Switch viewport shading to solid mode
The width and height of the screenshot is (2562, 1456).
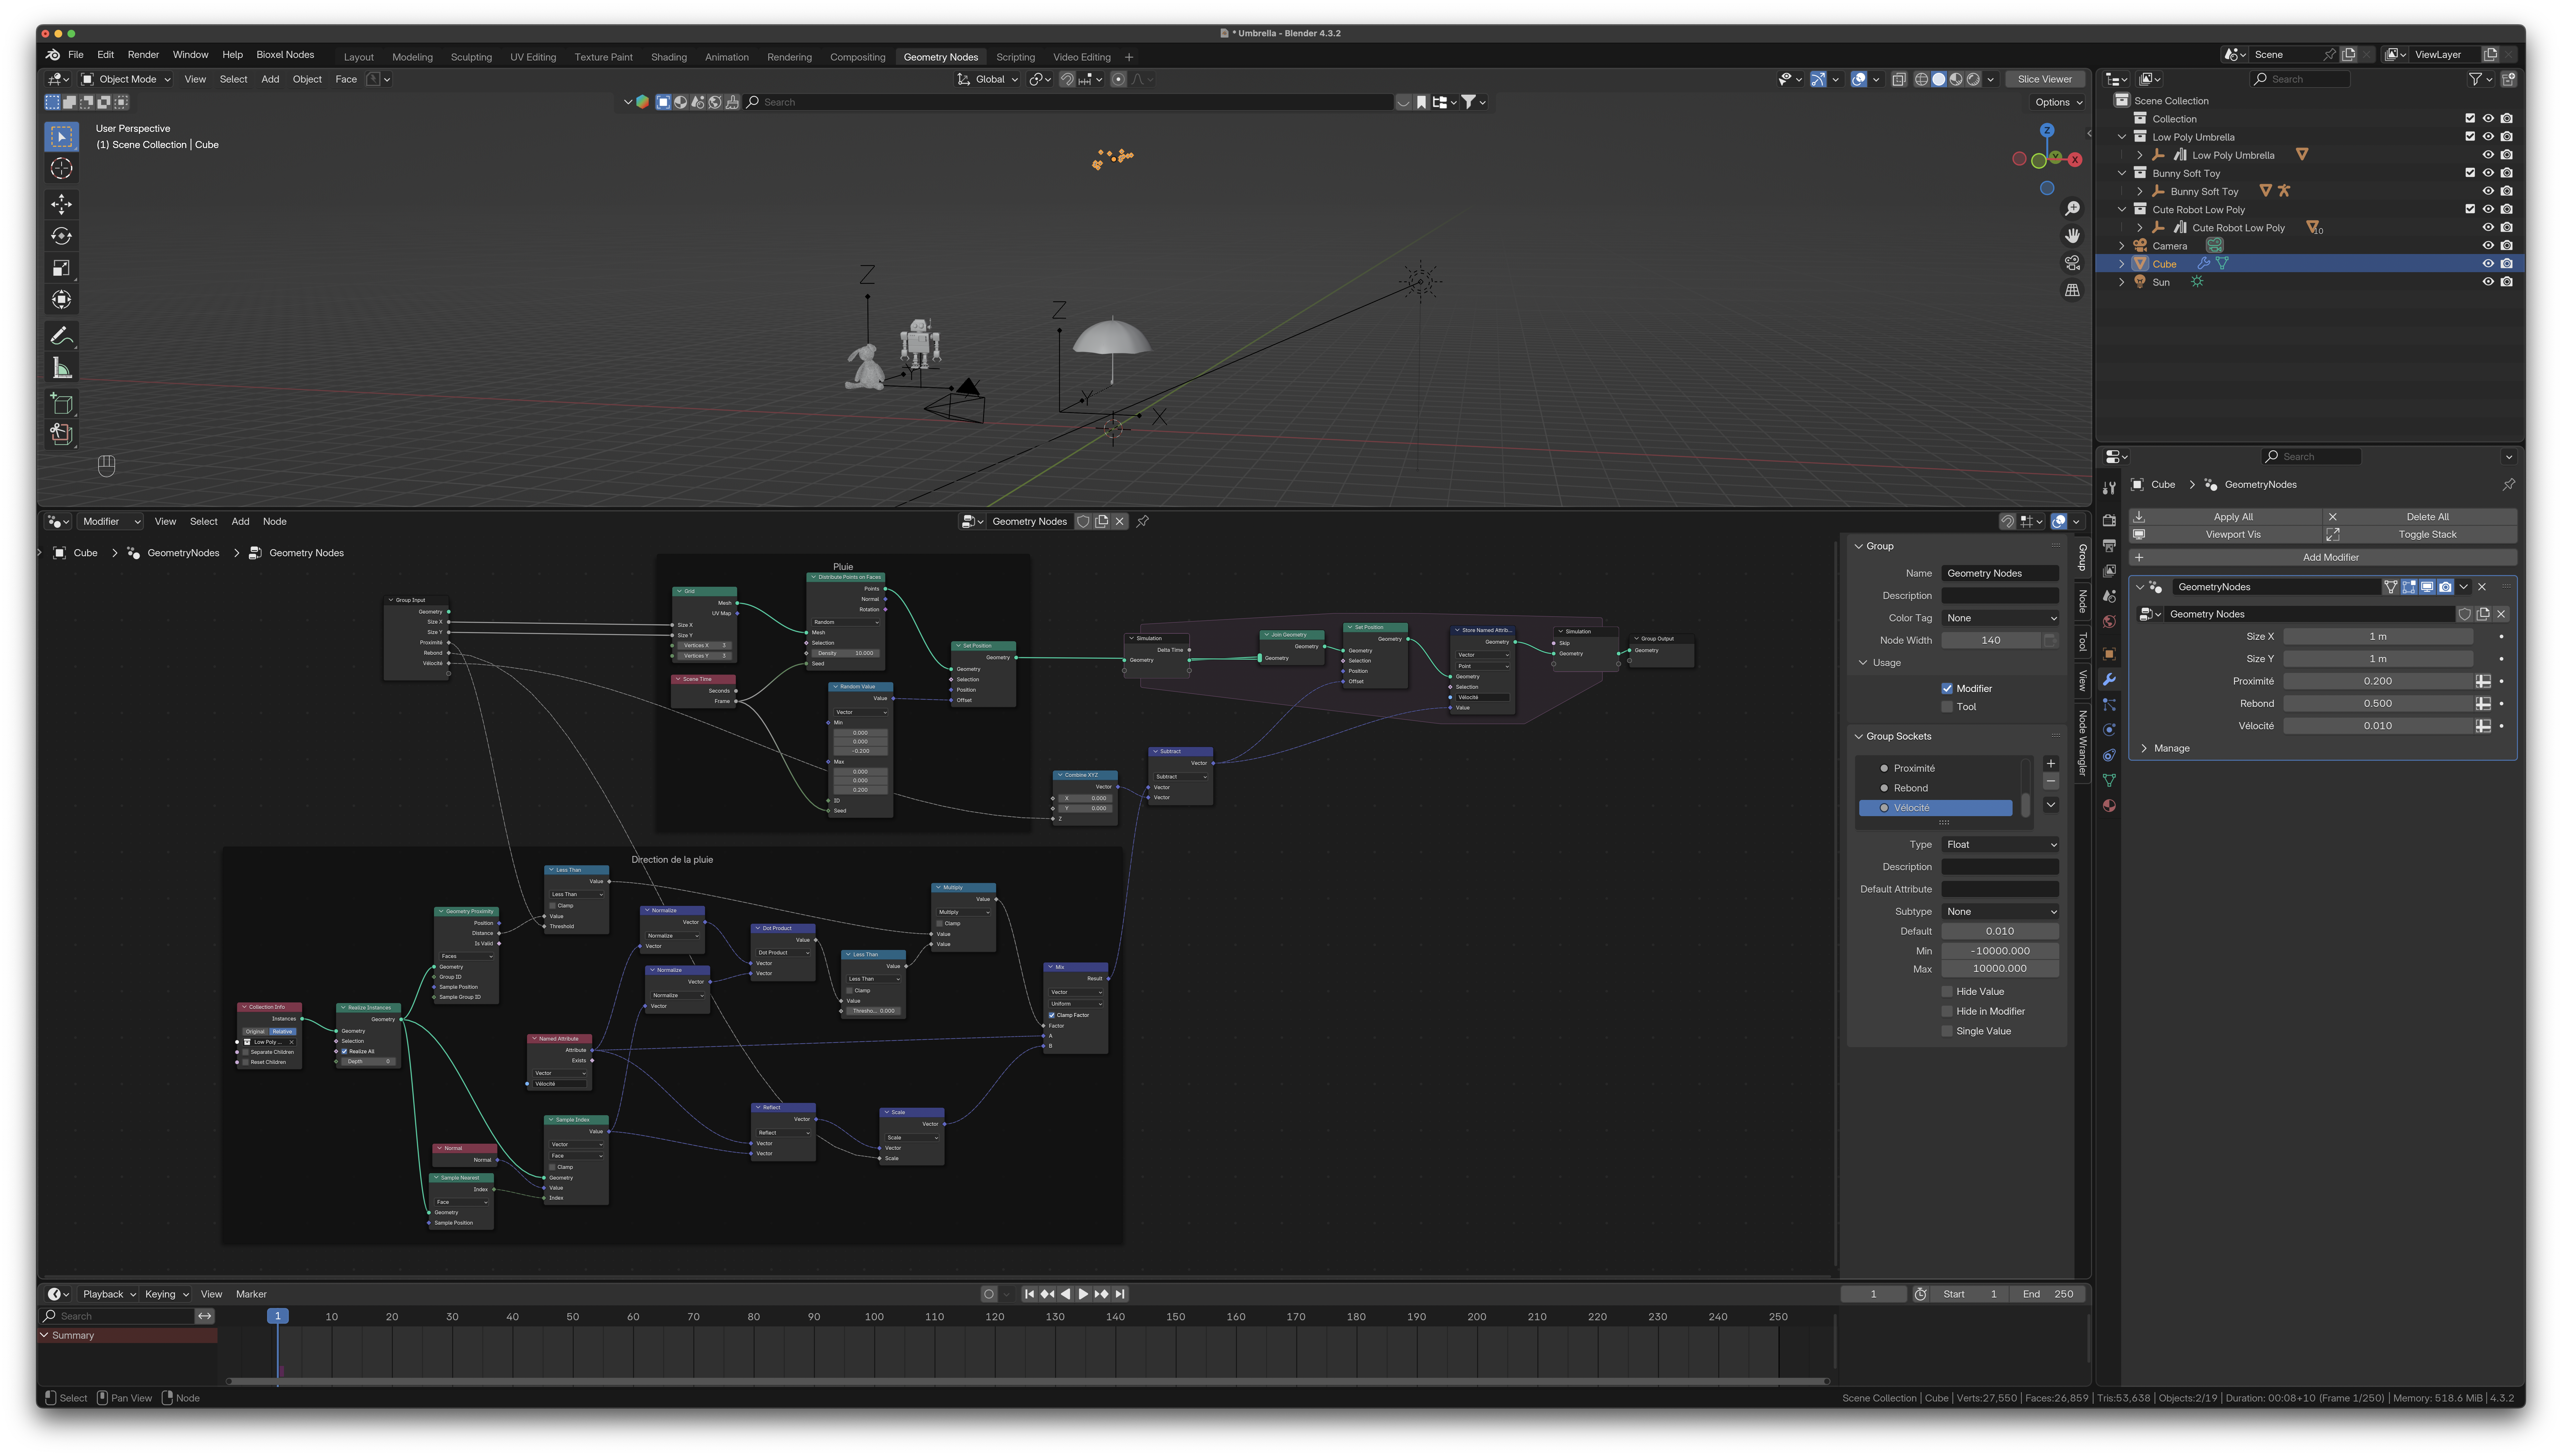point(1939,79)
